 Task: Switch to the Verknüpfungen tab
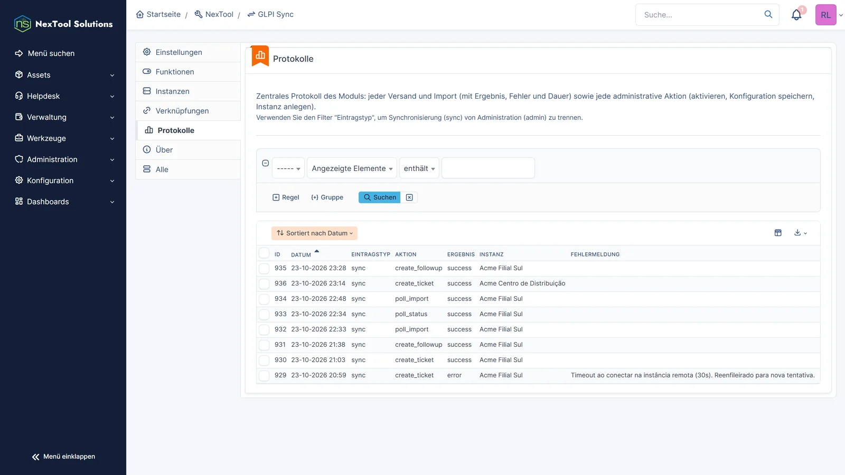pos(189,111)
